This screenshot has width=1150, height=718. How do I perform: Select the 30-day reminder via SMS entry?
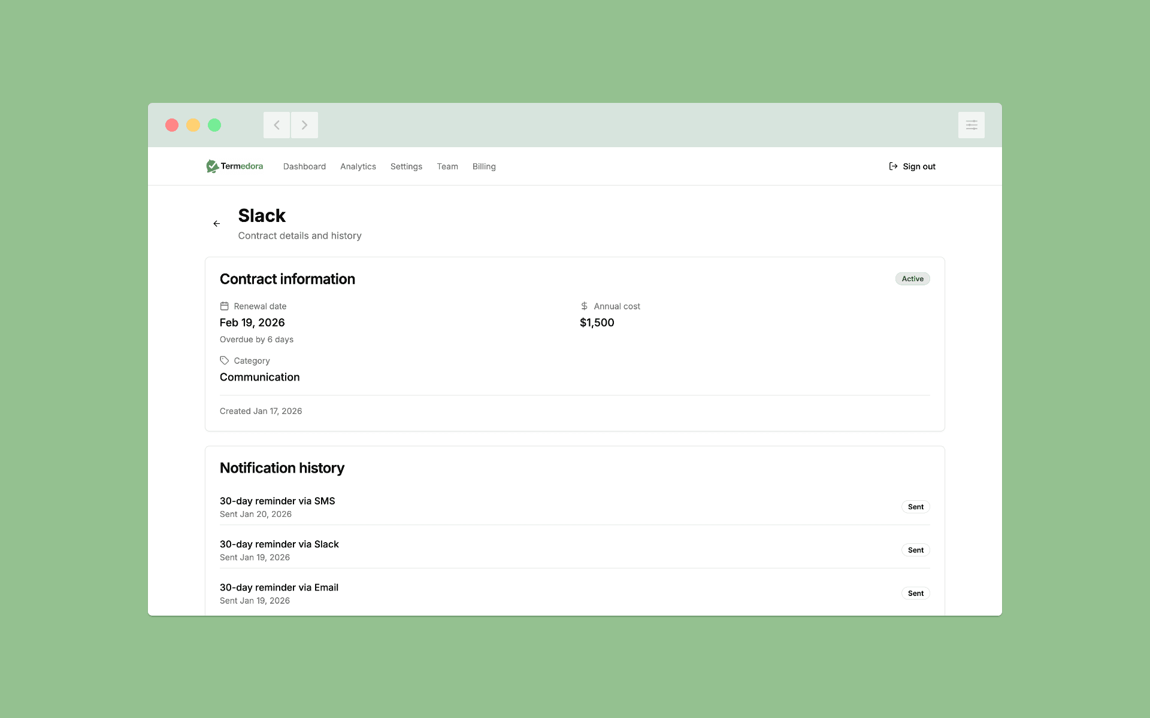pyautogui.click(x=277, y=501)
